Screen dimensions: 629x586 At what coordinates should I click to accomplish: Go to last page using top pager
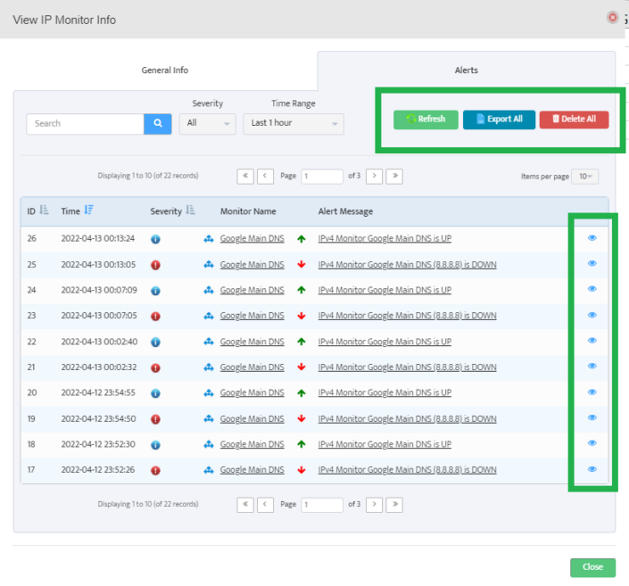[x=394, y=176]
